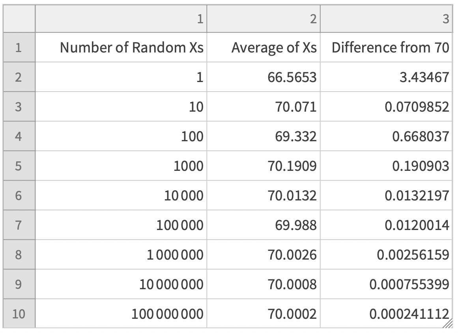
Task: Select the "Number of Random Xs" cell
Action: pyautogui.click(x=131, y=47)
